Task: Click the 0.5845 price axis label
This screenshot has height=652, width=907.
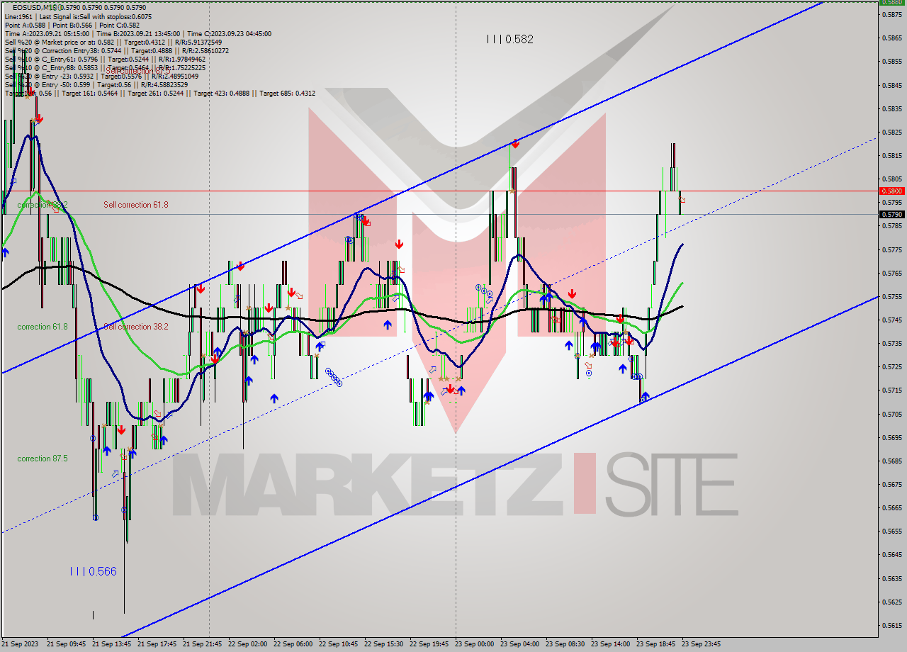Action: (894, 85)
